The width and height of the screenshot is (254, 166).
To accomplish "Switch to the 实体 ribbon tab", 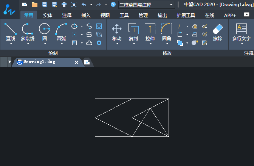I will coord(48,16).
